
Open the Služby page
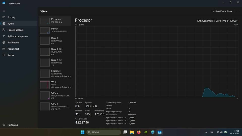pyautogui.click(x=19, y=55)
